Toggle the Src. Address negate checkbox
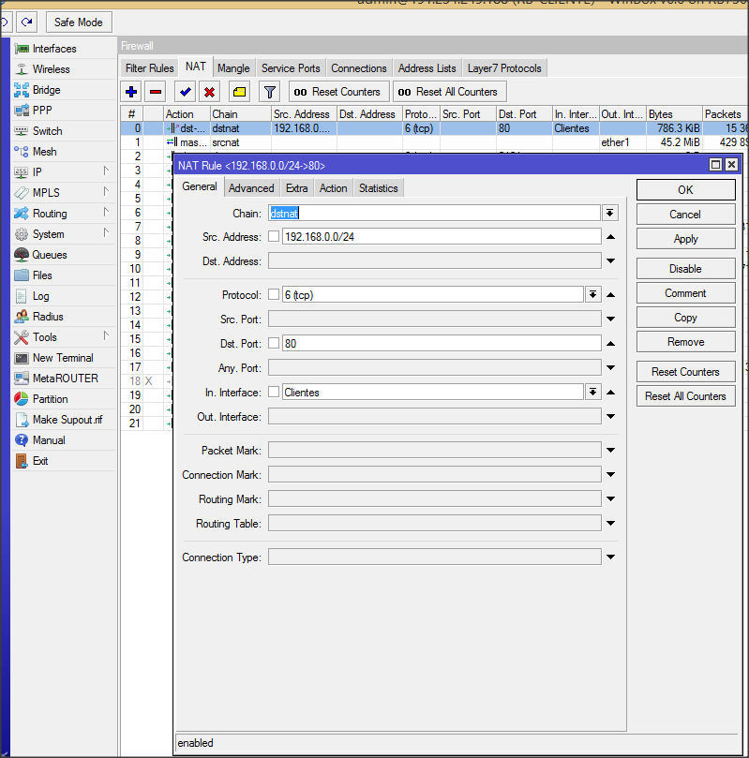The width and height of the screenshot is (749, 758). click(274, 237)
